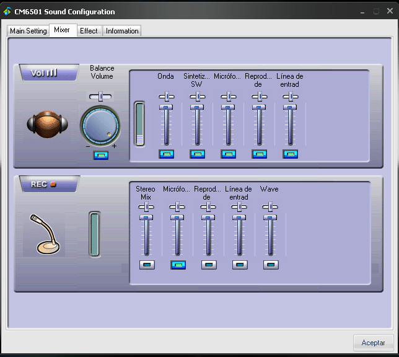Image resolution: width=399 pixels, height=357 pixels.
Task: Click the desk microphone icon
Action: (x=45, y=234)
